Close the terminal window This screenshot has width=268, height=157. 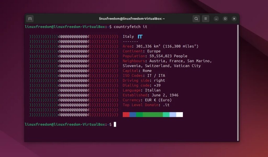234,19
